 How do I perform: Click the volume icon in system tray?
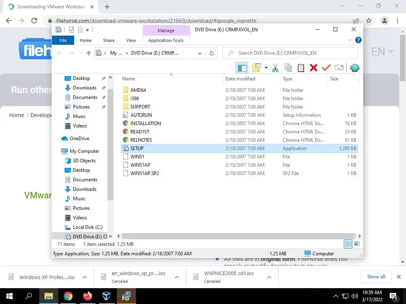[355, 296]
